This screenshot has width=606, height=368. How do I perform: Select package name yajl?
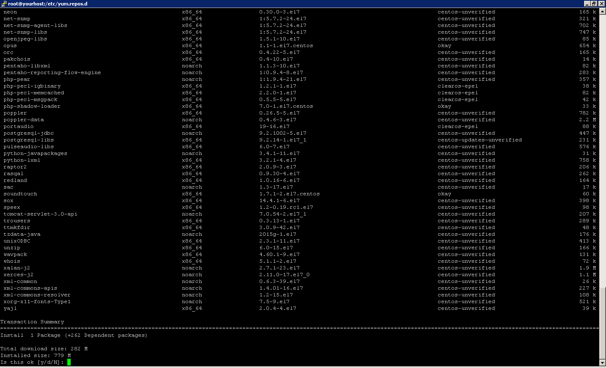point(10,308)
